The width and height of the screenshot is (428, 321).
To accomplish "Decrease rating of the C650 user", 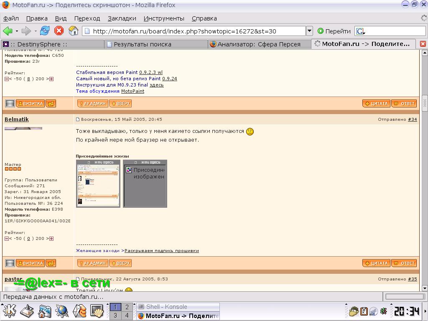I will (7, 79).
